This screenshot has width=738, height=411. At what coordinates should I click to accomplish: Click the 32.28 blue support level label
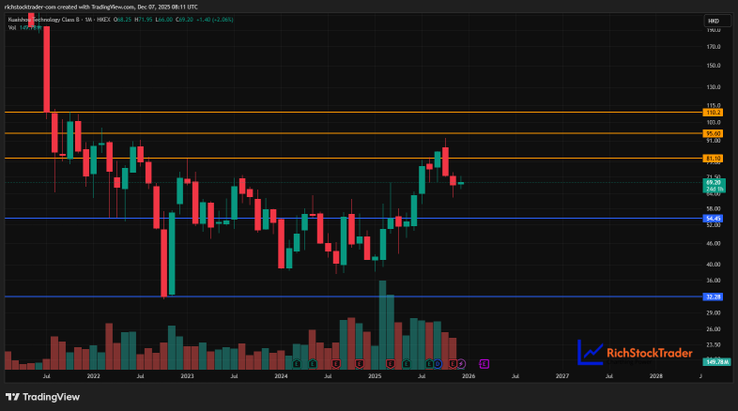(713, 297)
